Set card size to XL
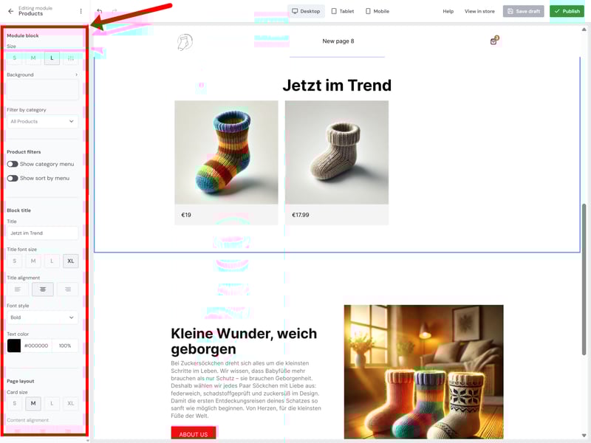 click(71, 403)
